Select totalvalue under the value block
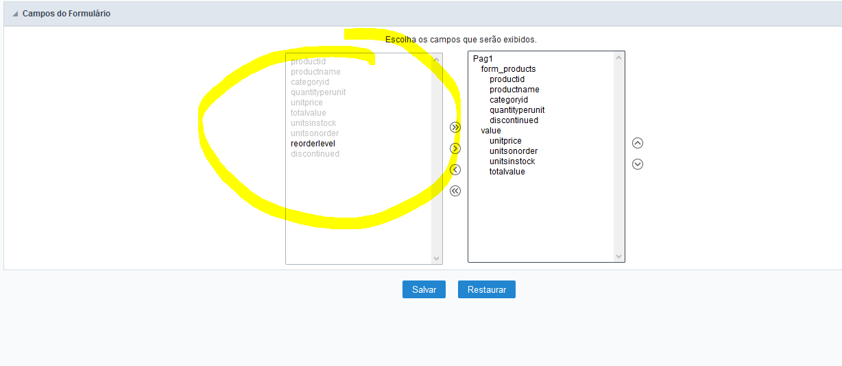The image size is (842, 366). click(x=507, y=172)
